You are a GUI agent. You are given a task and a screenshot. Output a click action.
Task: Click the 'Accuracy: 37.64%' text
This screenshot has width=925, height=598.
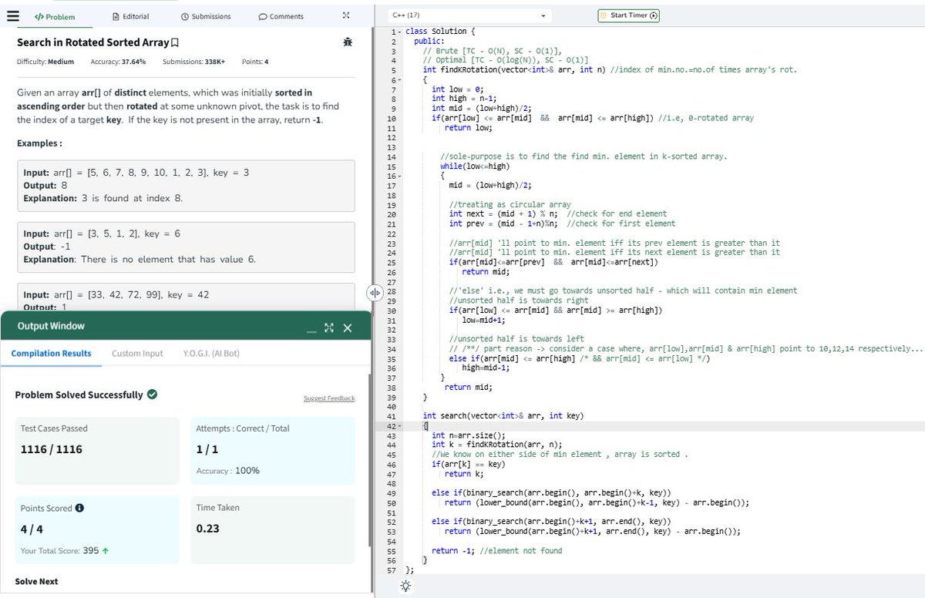point(118,62)
